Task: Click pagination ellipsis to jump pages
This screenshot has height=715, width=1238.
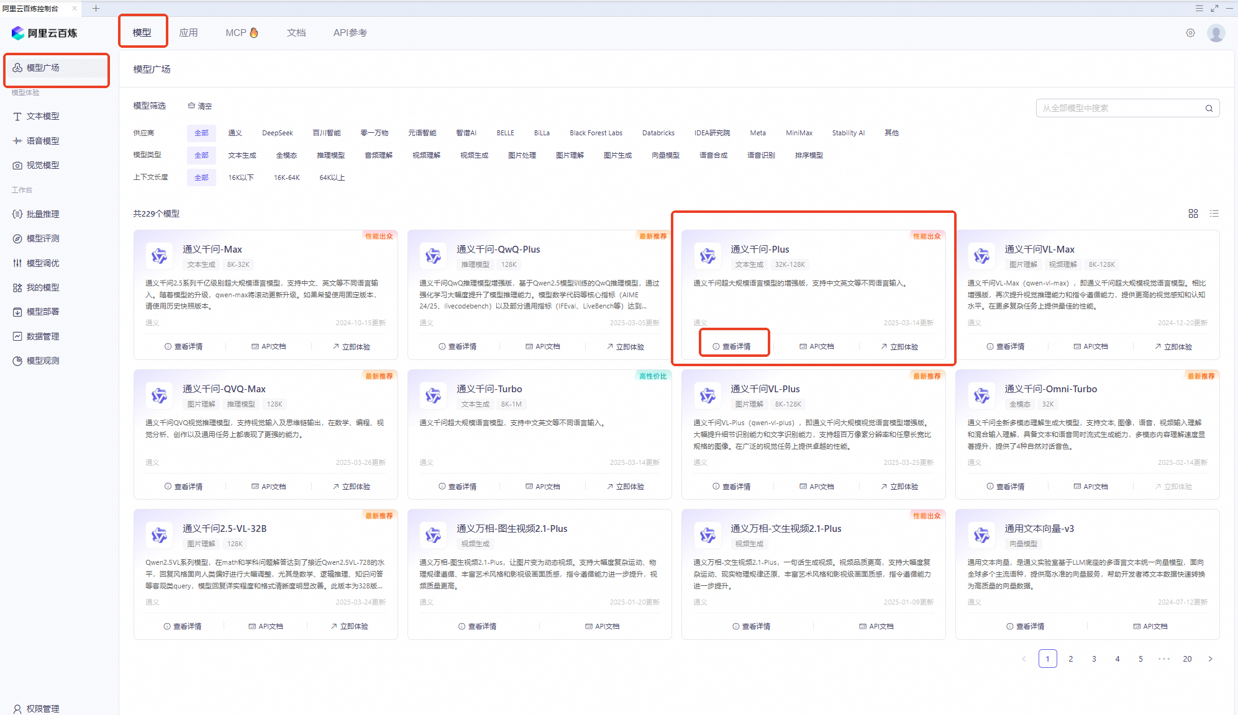Action: (1164, 659)
